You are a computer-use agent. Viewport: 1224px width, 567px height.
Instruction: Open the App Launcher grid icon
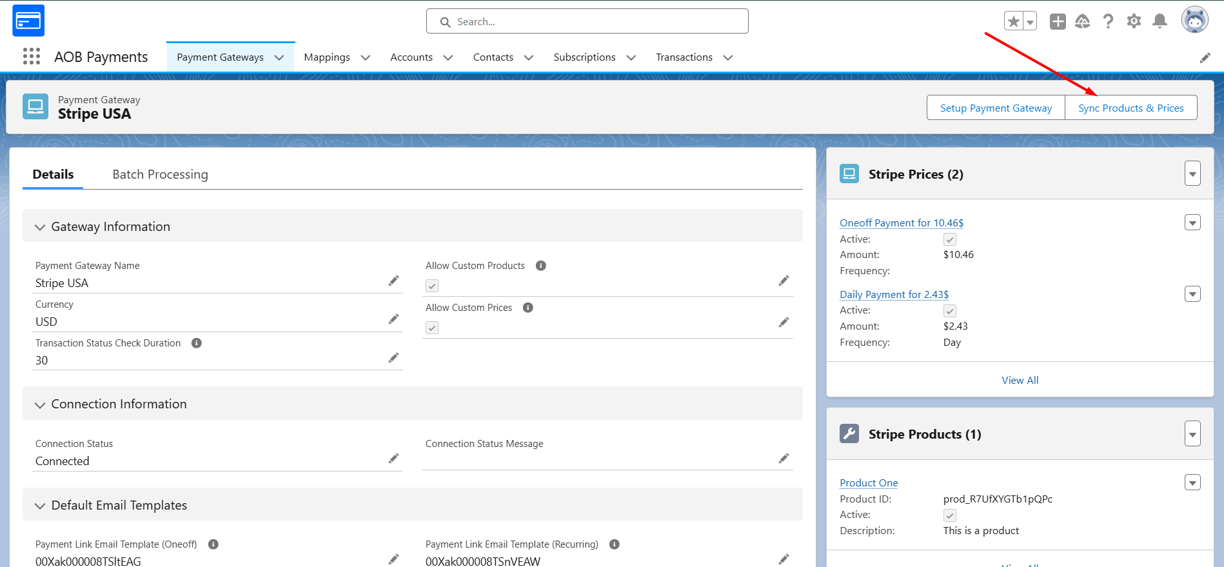point(31,57)
